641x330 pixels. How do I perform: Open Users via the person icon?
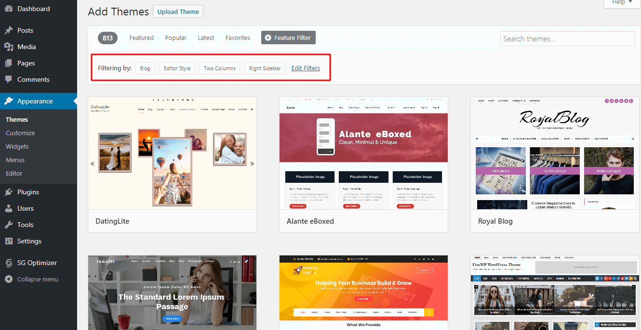pos(9,208)
